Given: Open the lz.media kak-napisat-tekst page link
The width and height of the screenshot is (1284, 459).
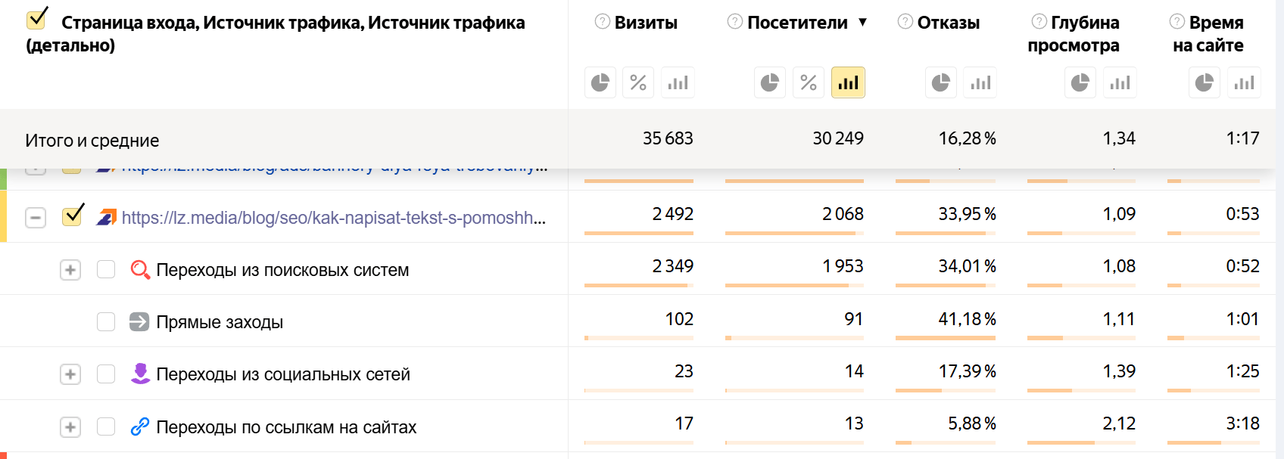Looking at the screenshot, I should 333,218.
